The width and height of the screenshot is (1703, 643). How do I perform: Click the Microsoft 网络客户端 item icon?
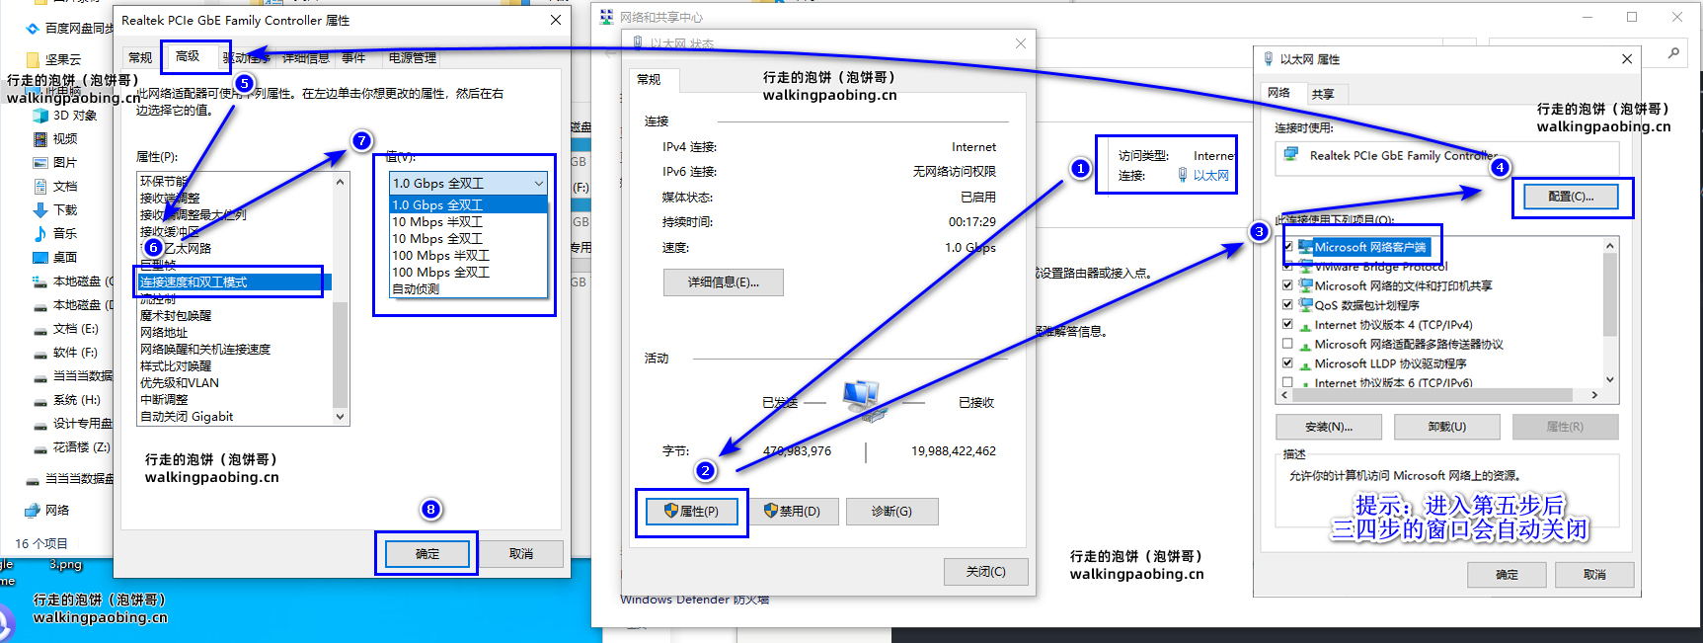tap(1305, 247)
